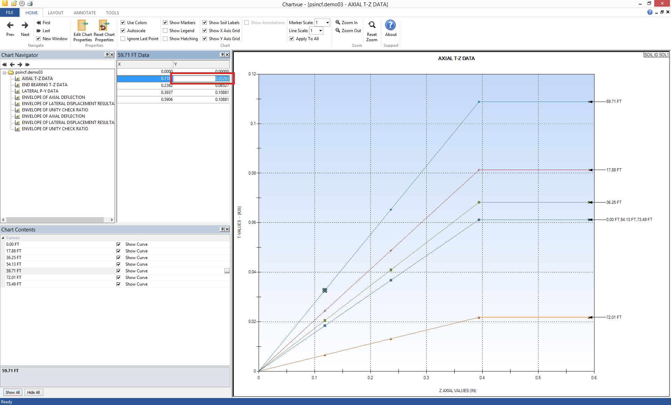671x405 pixels.
Task: Toggle Show Markers checkbox
Action: 165,23
